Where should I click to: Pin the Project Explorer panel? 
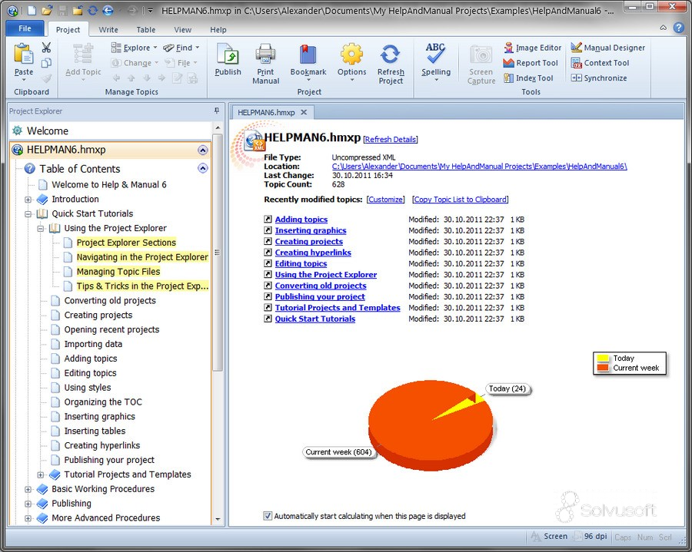click(x=216, y=111)
